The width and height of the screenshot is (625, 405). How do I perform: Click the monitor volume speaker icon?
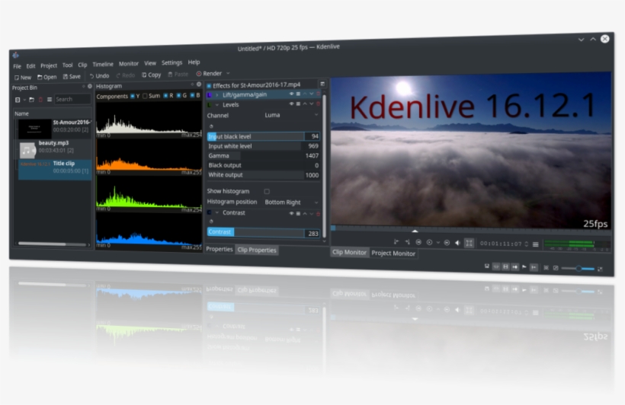coord(457,243)
